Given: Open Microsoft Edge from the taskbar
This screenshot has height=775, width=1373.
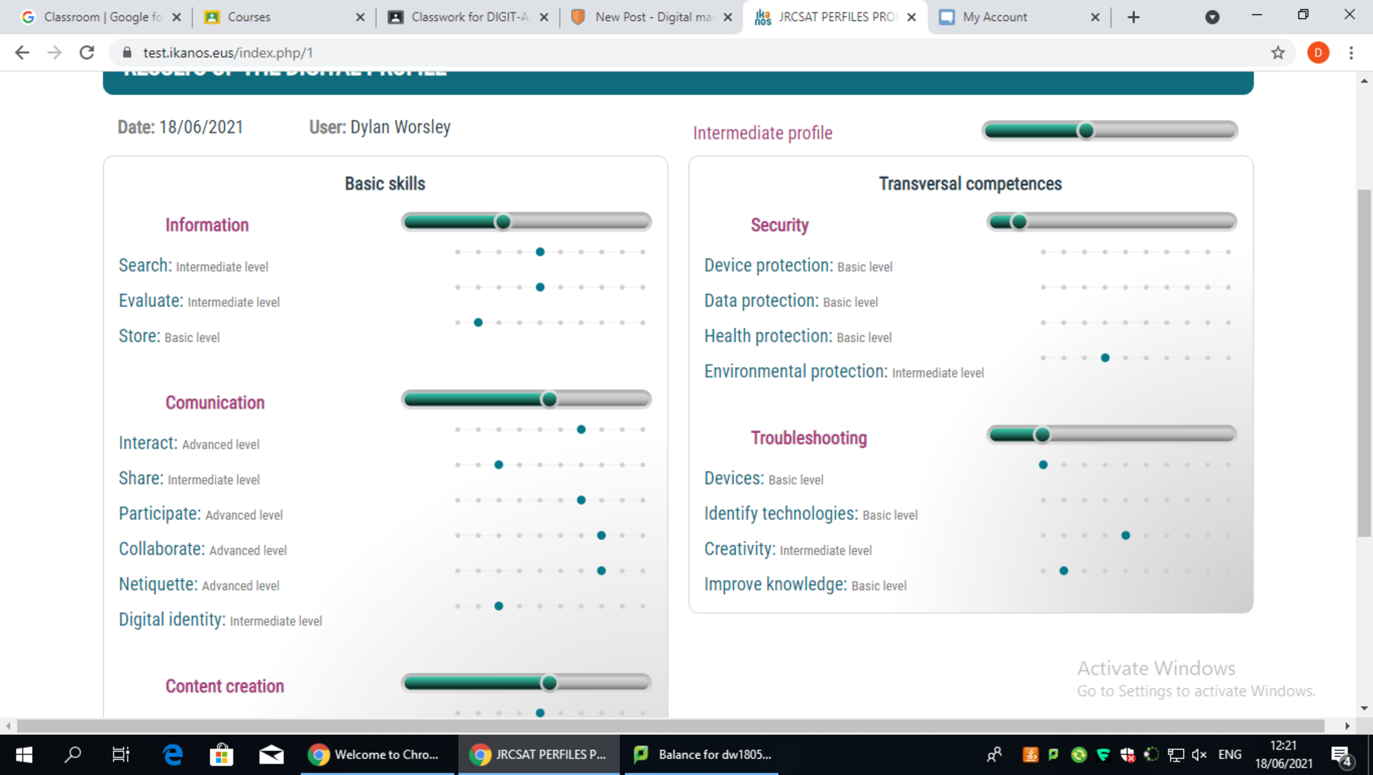Looking at the screenshot, I should 173,755.
